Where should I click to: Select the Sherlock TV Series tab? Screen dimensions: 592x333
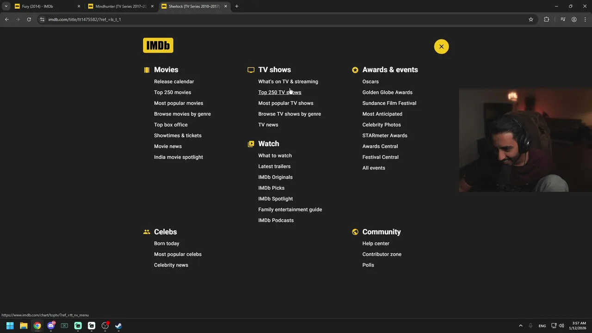195,6
